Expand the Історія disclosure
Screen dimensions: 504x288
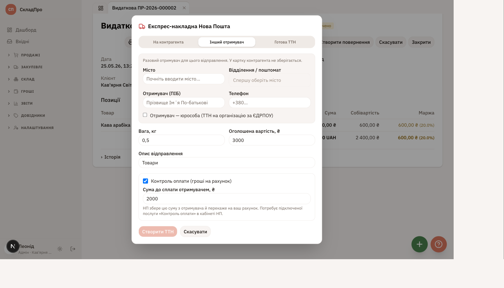[x=111, y=157]
